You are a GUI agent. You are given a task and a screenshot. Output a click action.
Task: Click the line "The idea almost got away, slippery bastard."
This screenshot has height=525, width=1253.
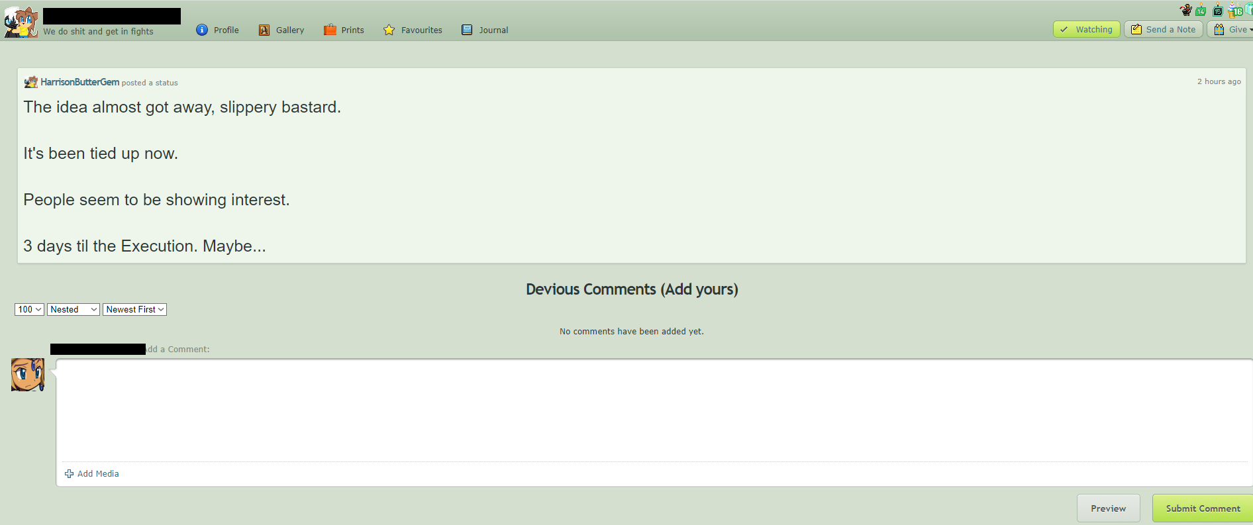(x=182, y=107)
